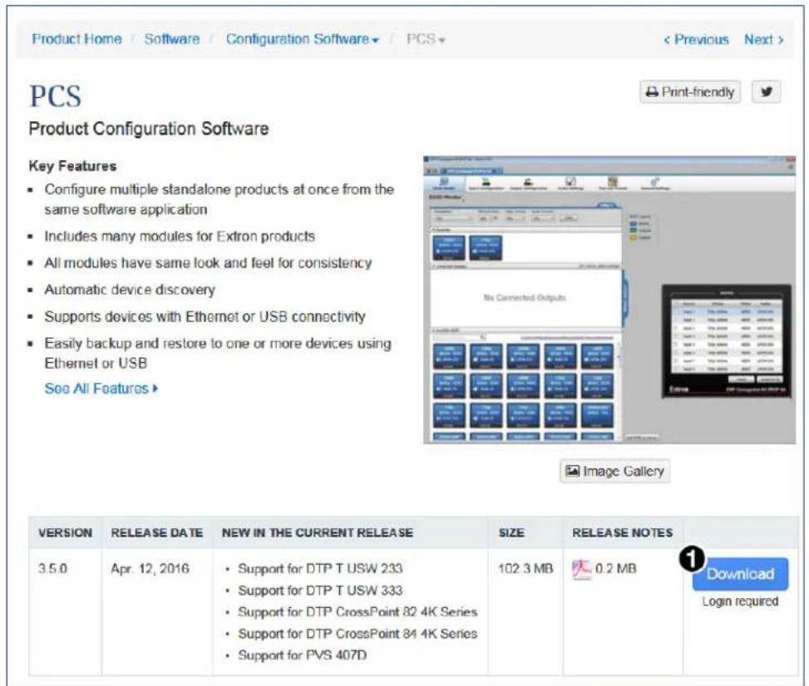Click Support for PVS 407D
809x686 pixels.
[303, 655]
